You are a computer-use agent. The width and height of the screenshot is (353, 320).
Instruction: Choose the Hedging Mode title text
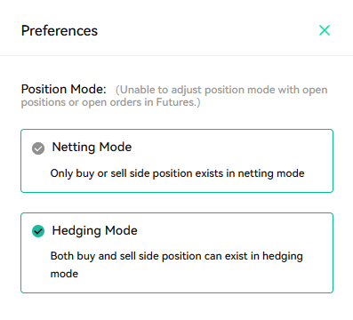95,230
